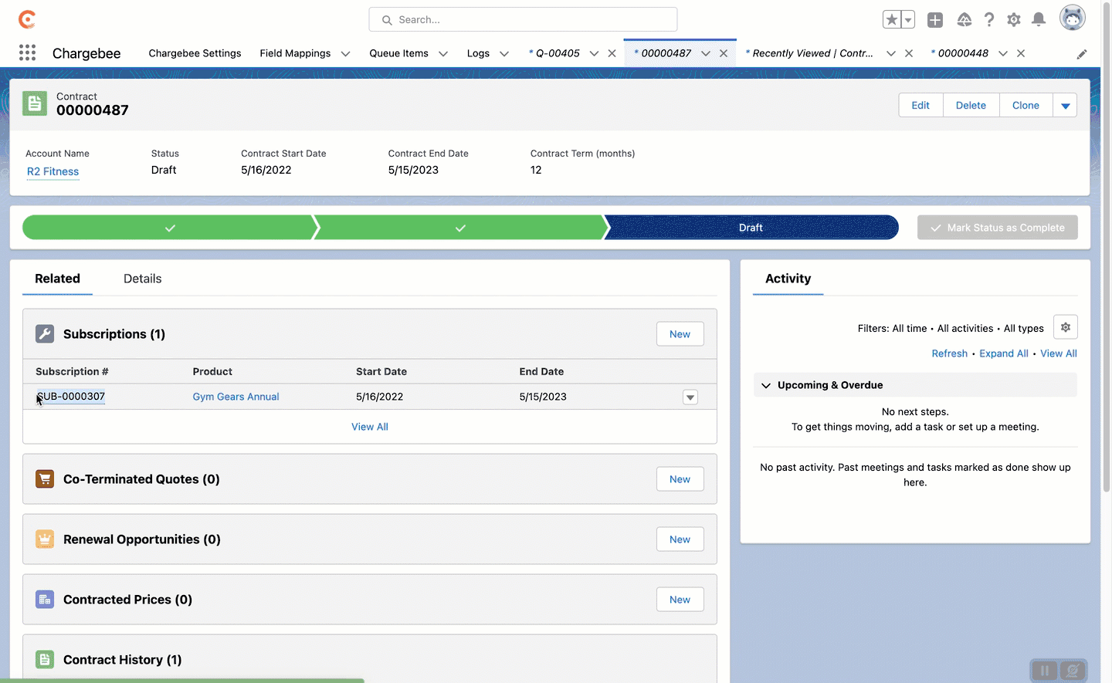Open the notifications bell
Image resolution: width=1112 pixels, height=683 pixels.
click(1039, 20)
